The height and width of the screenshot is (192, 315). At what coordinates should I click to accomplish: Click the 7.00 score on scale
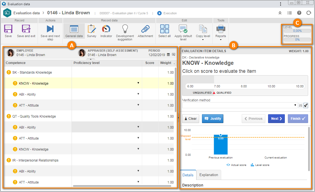(217, 86)
